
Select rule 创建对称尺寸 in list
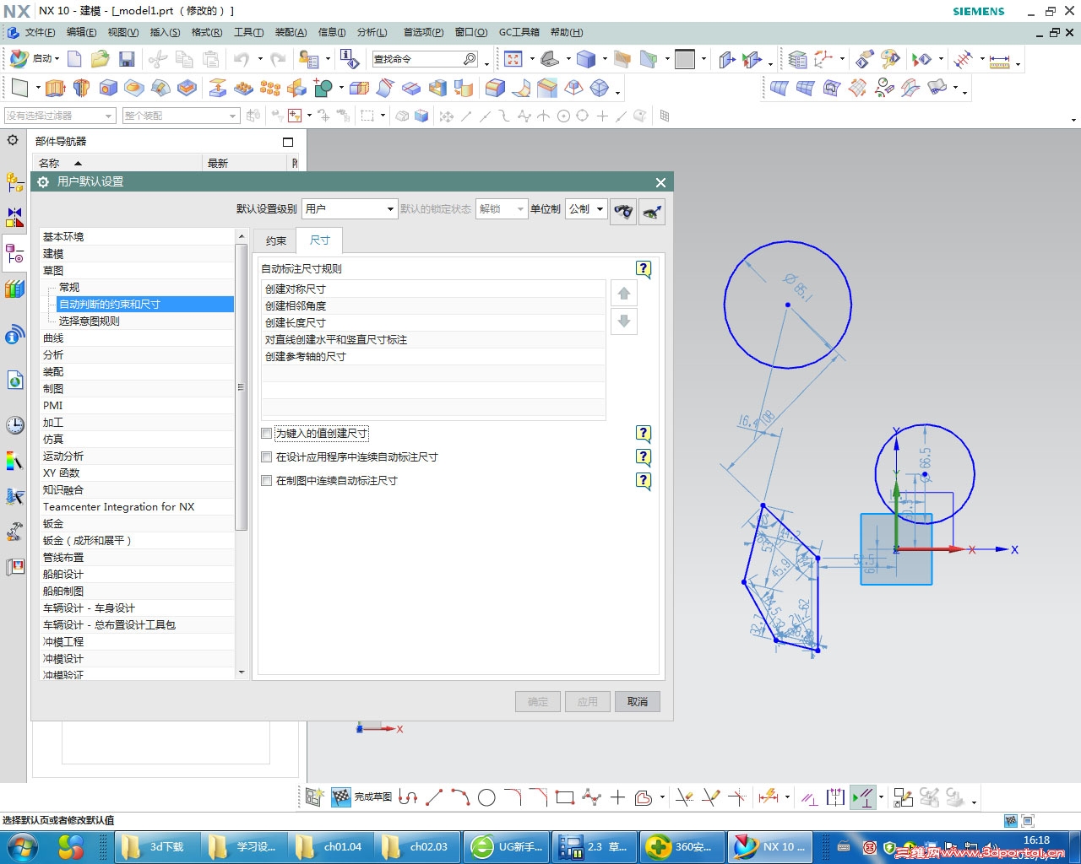[x=434, y=289]
